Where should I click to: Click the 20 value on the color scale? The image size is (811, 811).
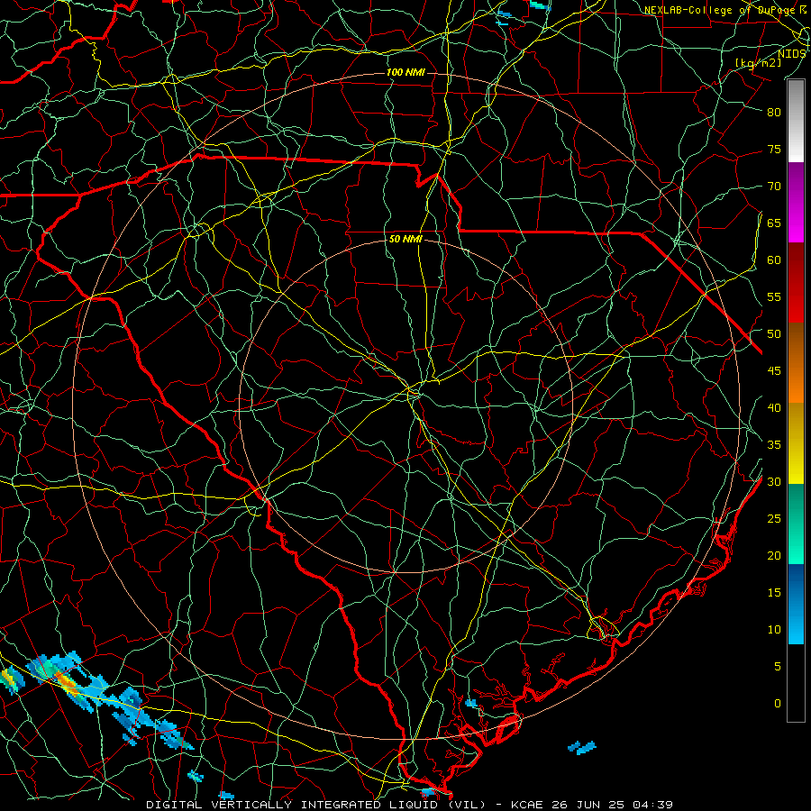click(774, 556)
